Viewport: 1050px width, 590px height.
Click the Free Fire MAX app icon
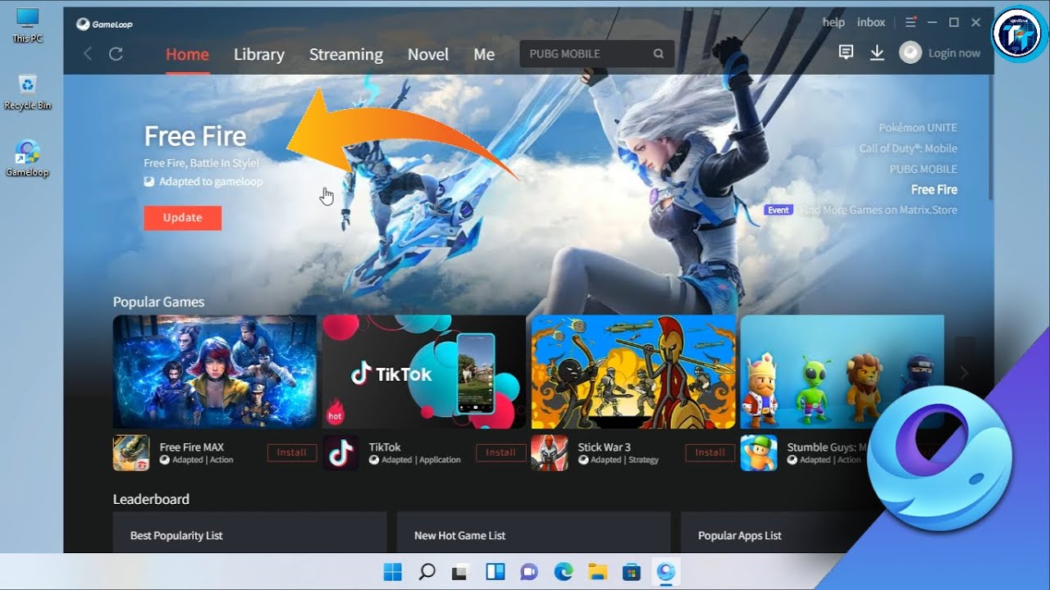pos(131,453)
